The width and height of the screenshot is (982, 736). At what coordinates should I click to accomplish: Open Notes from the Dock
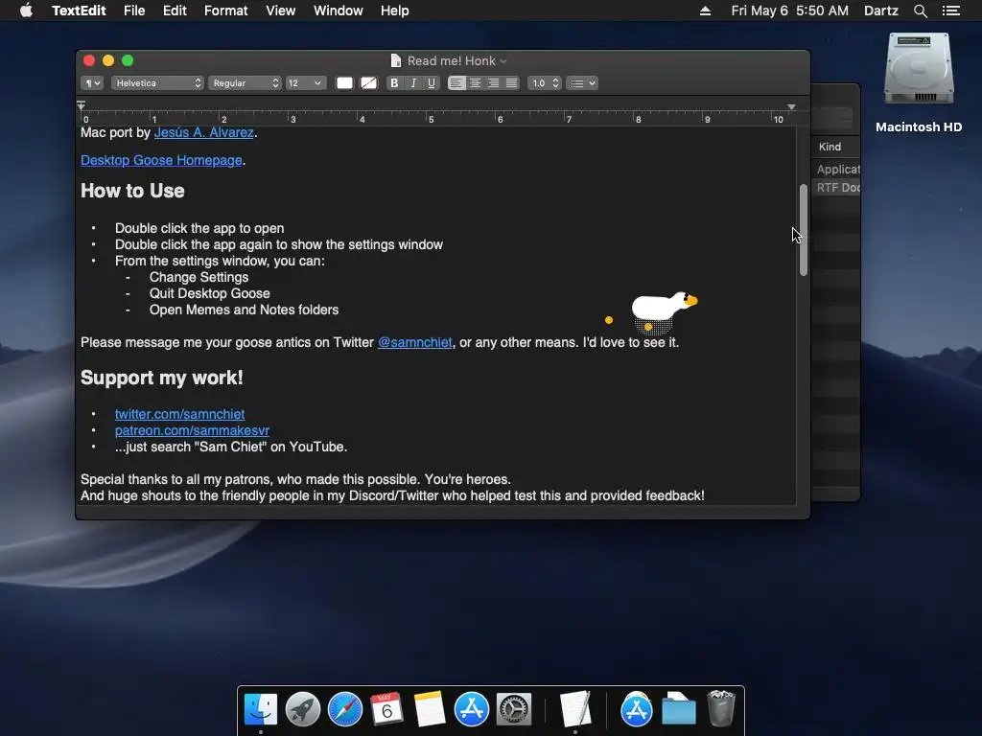[x=430, y=710]
